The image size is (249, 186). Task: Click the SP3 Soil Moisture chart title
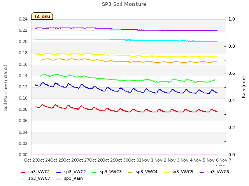click(x=124, y=4)
